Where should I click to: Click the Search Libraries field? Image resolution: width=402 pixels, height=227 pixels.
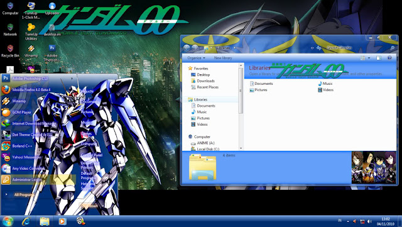pos(356,48)
